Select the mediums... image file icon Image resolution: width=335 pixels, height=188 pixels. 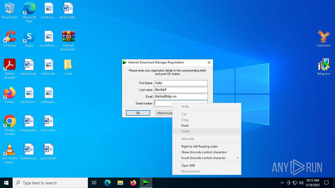[x=49, y=11]
